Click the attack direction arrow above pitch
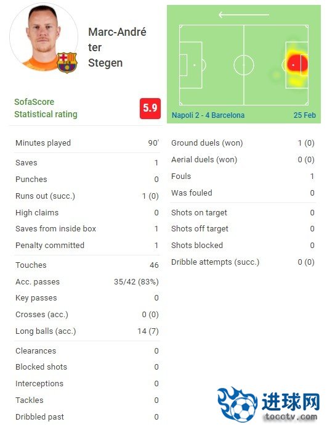327x427 pixels. click(x=244, y=15)
